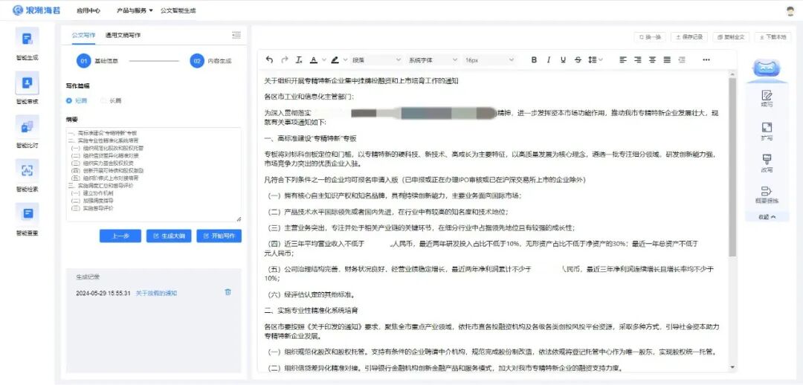The width and height of the screenshot is (803, 385).
Task: Click the 复制全文 button
Action: tap(732, 37)
